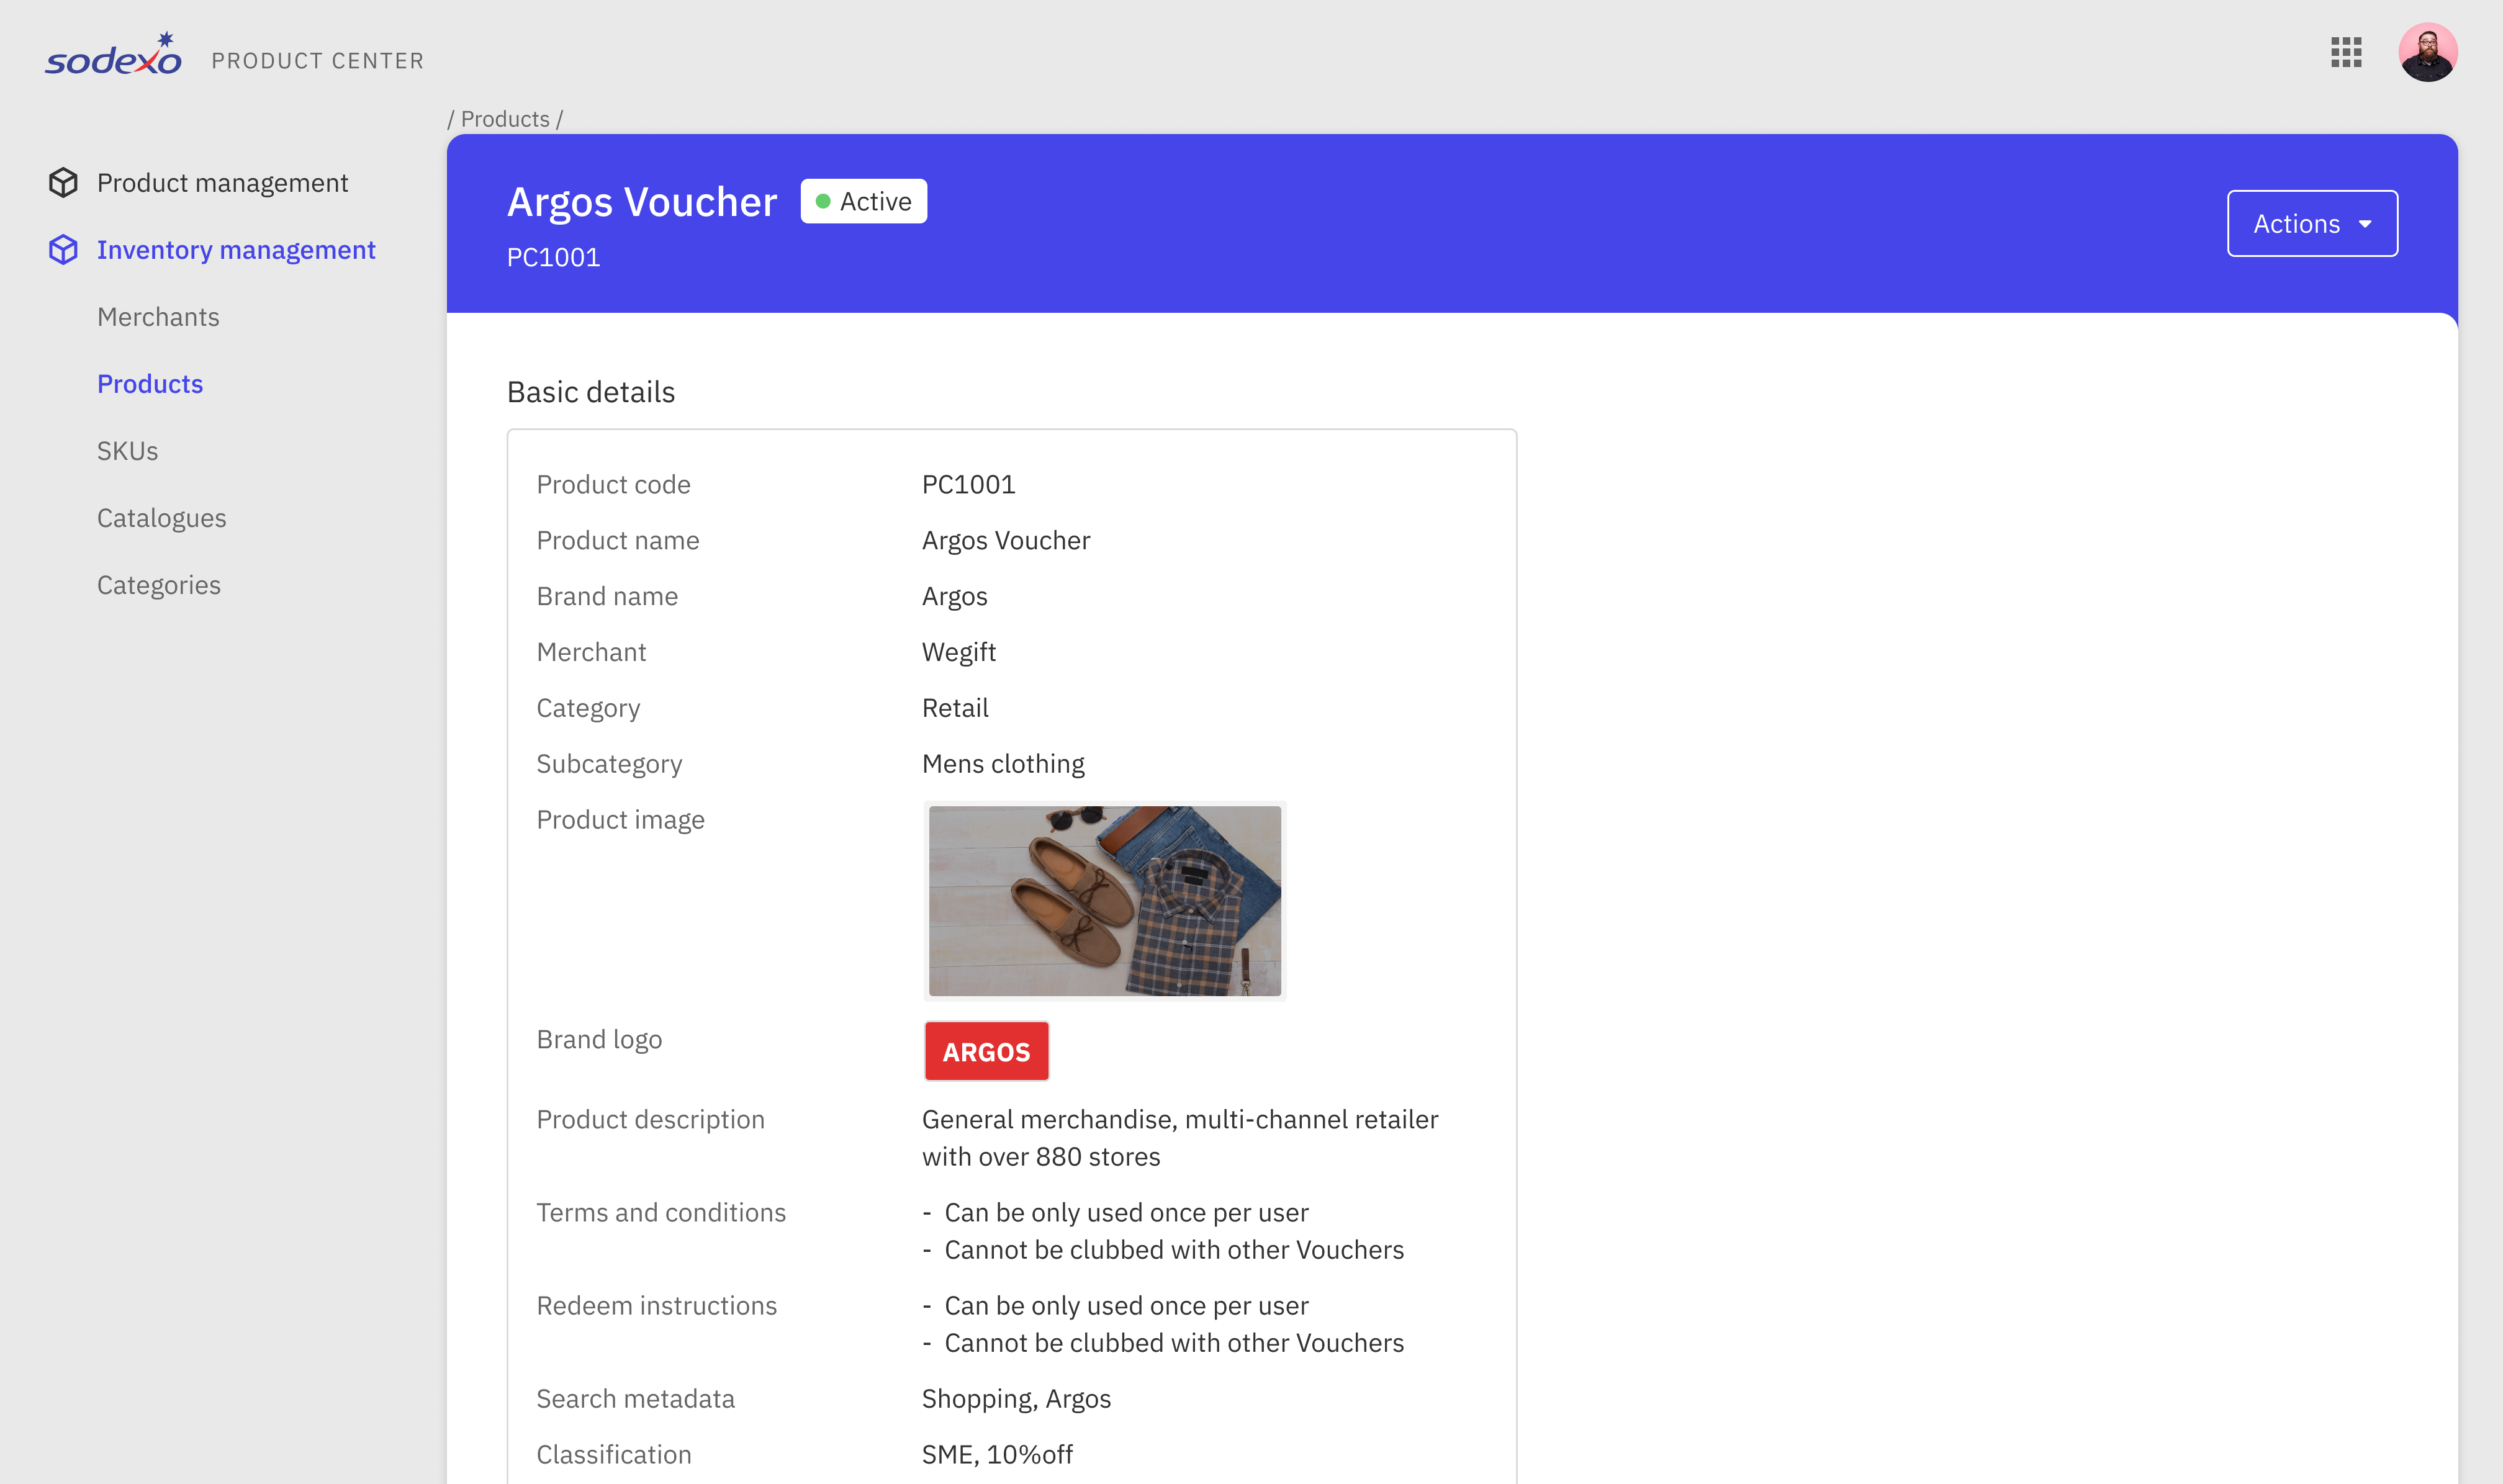Screen dimensions: 2503x1484
Task: Click the Inventory management cube icon
Action: click(63, 250)
